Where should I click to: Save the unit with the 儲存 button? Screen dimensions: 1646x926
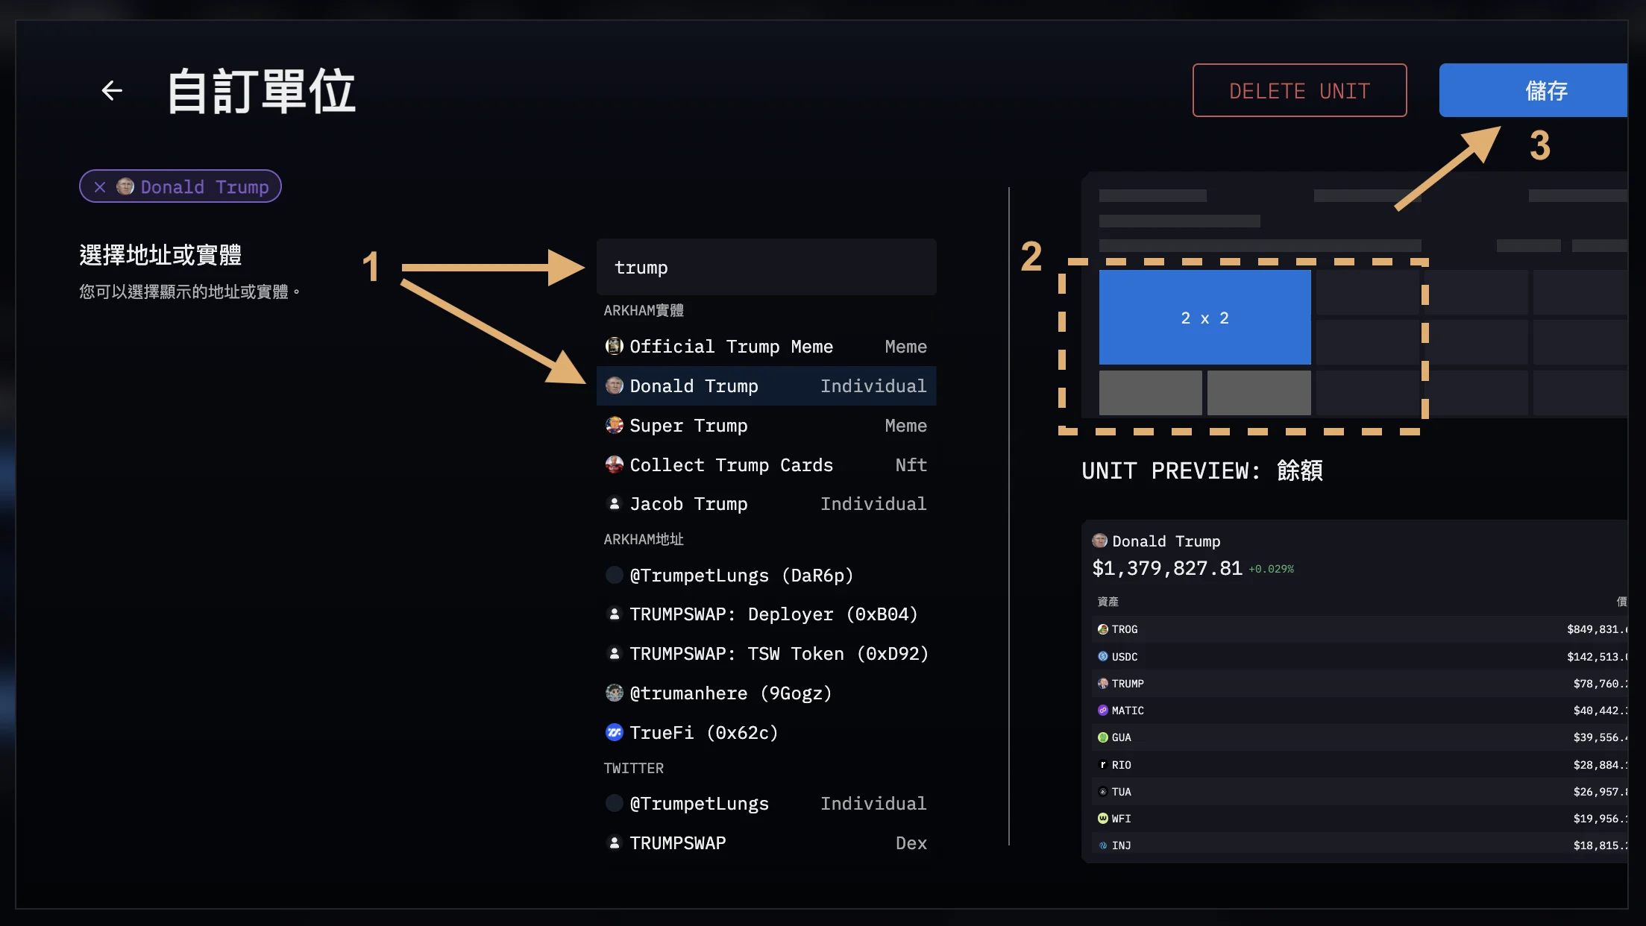[x=1533, y=90]
